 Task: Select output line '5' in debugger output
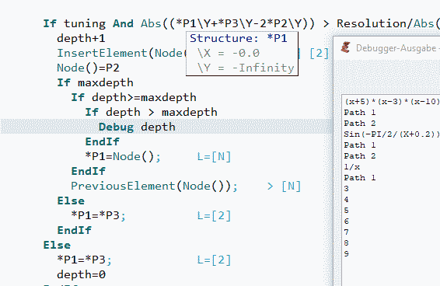click(x=347, y=211)
